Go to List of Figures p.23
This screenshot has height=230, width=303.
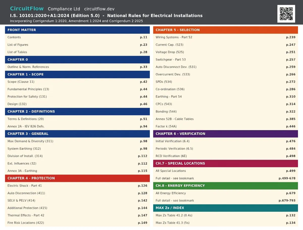77,45
